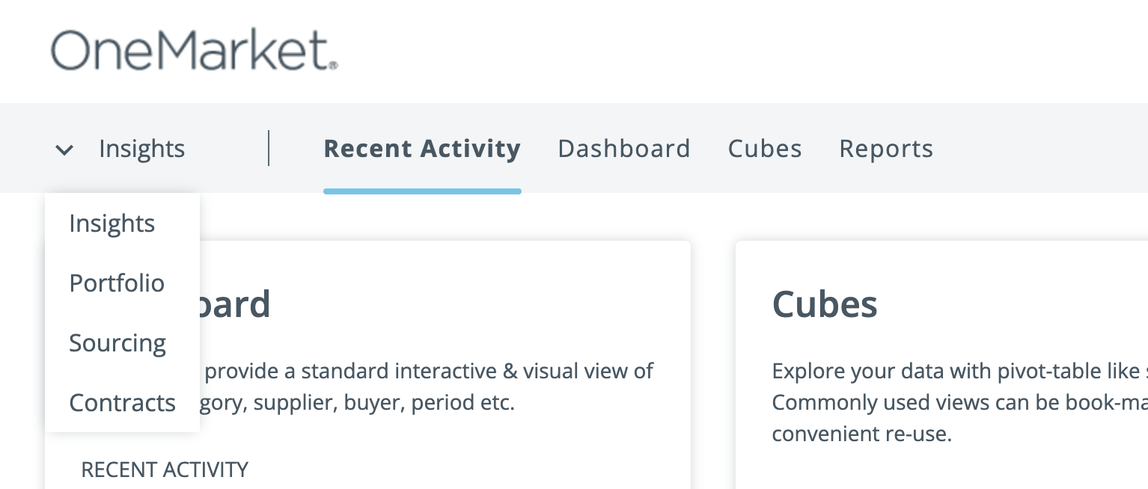The width and height of the screenshot is (1148, 489).
Task: Click the Dashboard card description text
Action: 449,386
